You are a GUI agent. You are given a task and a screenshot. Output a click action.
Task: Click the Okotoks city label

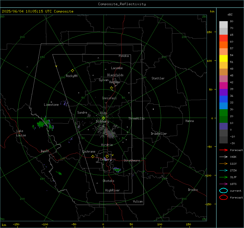108,181
